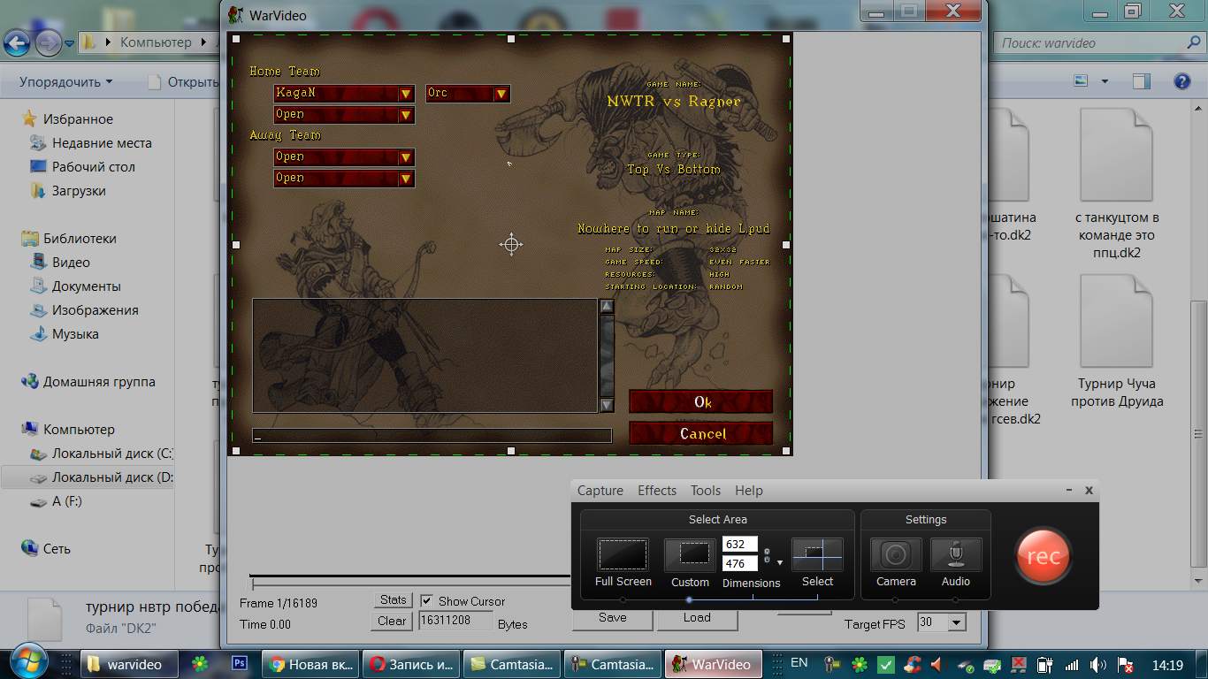
Task: Click the taskbar volume speaker icon
Action: click(1097, 664)
